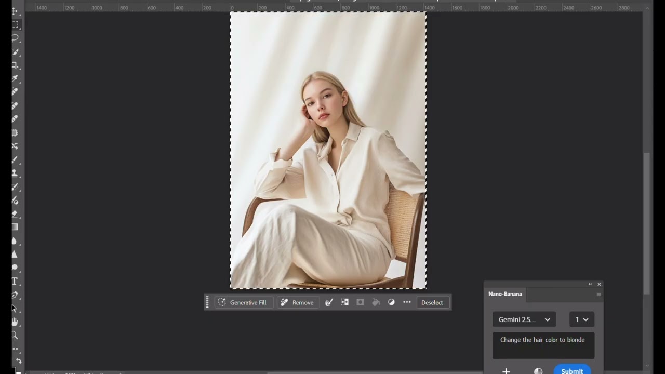Screen dimensions: 665x374
Task: Click the half-circle icon beside Submit
Action: [x=538, y=371]
